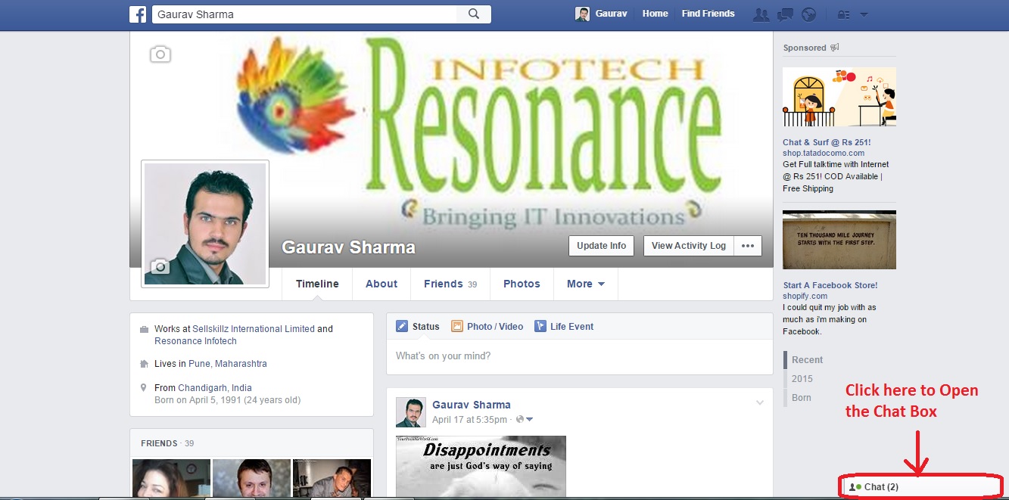1009x500 pixels.
Task: Click the View Activity Log button
Action: (x=689, y=246)
